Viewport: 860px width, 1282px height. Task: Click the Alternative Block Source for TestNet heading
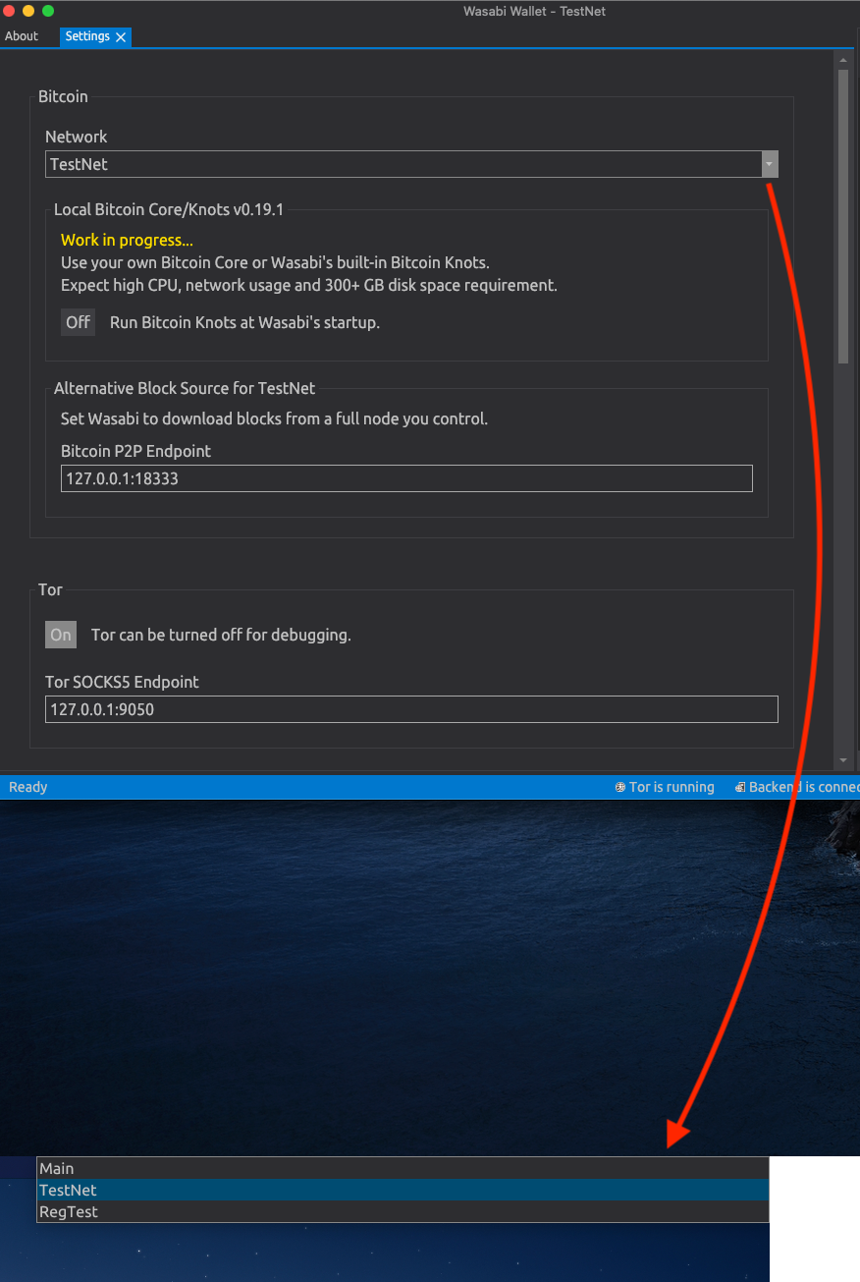click(x=185, y=388)
